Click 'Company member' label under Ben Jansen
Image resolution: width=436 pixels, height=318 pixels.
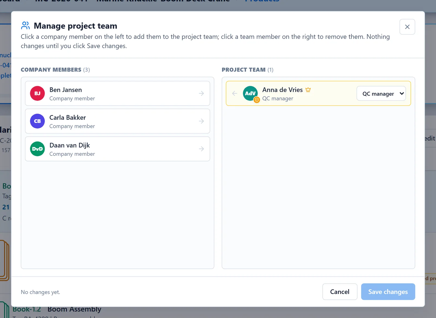(x=72, y=98)
